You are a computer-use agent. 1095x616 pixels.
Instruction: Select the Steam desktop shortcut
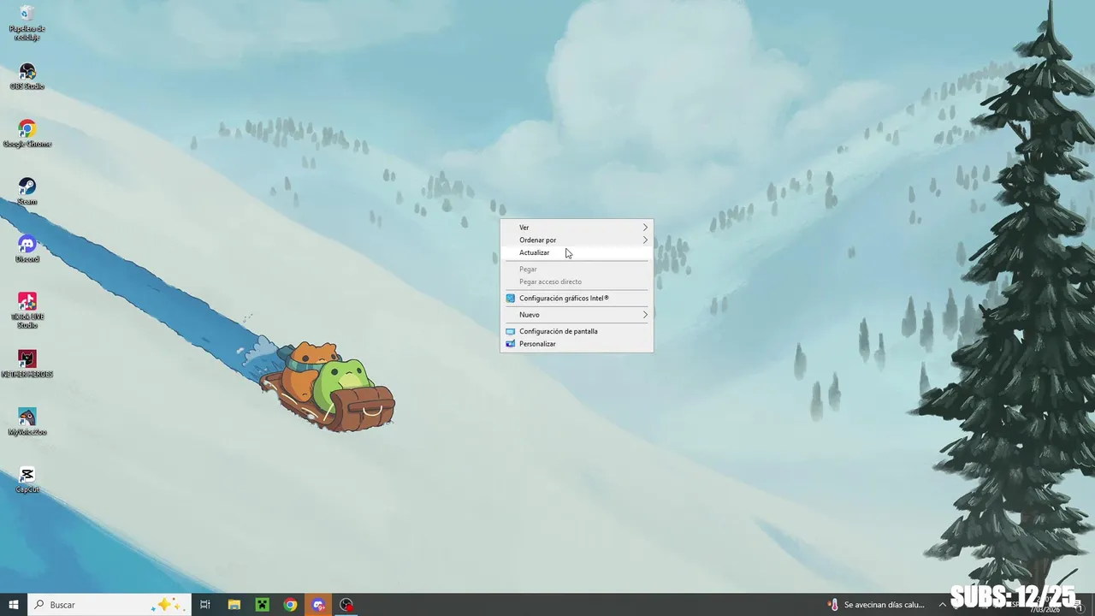tap(27, 192)
